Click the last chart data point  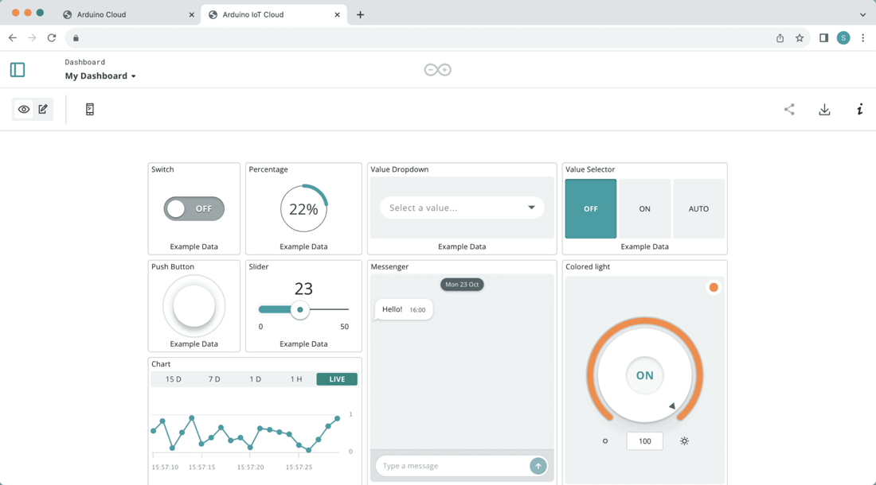(x=338, y=418)
